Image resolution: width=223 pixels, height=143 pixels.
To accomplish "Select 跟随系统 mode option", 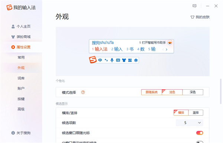I will [x=152, y=92].
